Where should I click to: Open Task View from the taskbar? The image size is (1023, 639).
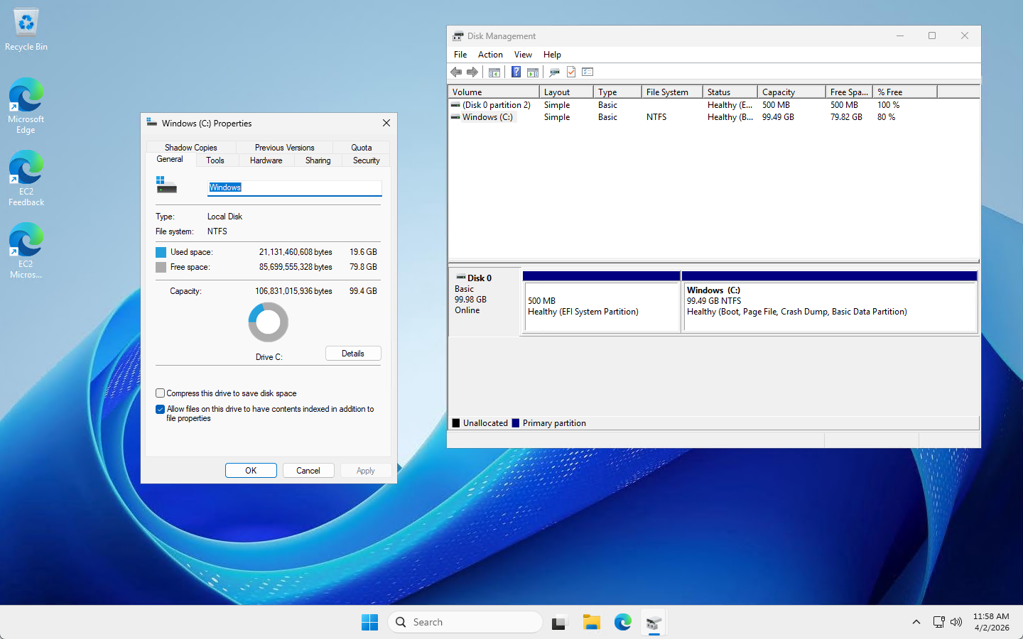coord(560,622)
